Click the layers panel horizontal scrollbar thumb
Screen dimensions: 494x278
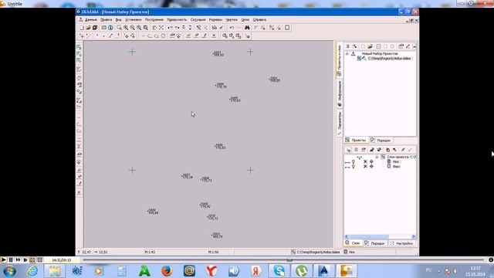[x=369, y=236]
